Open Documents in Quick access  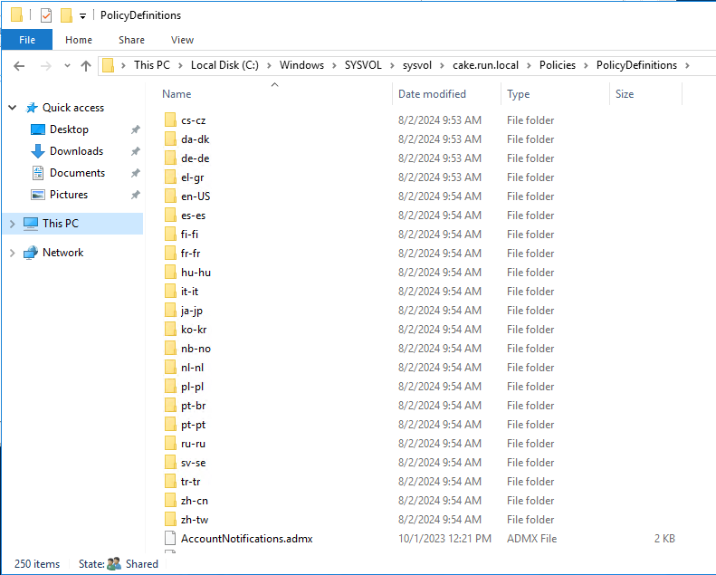click(77, 173)
